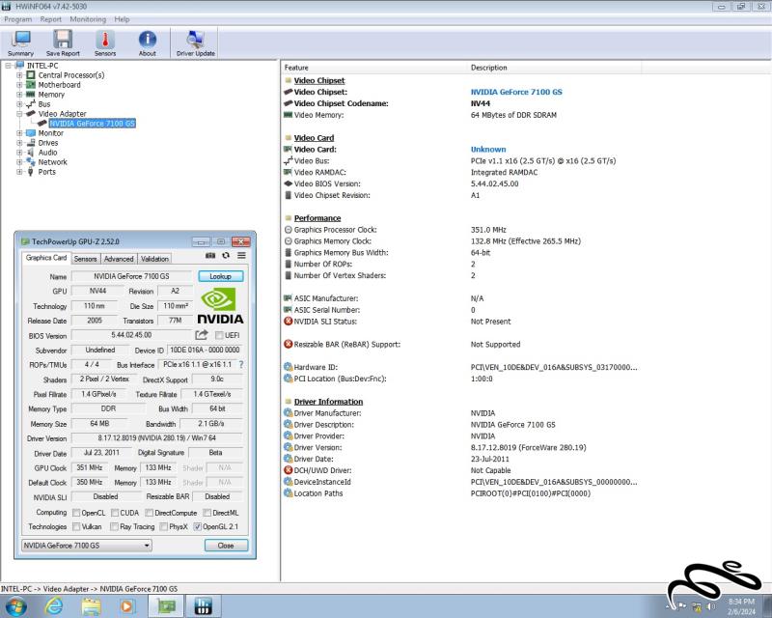The height and width of the screenshot is (618, 772).
Task: Open the Help menu
Action: tap(122, 19)
